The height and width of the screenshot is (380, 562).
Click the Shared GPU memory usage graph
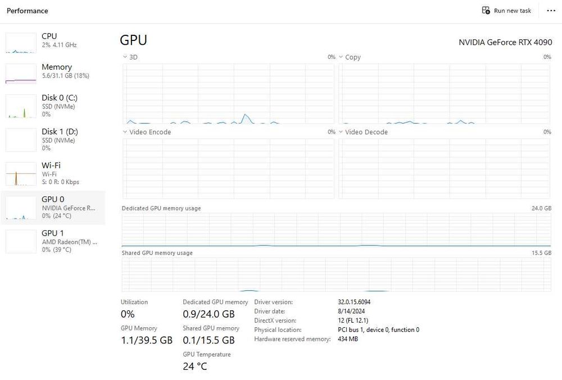click(x=336, y=274)
